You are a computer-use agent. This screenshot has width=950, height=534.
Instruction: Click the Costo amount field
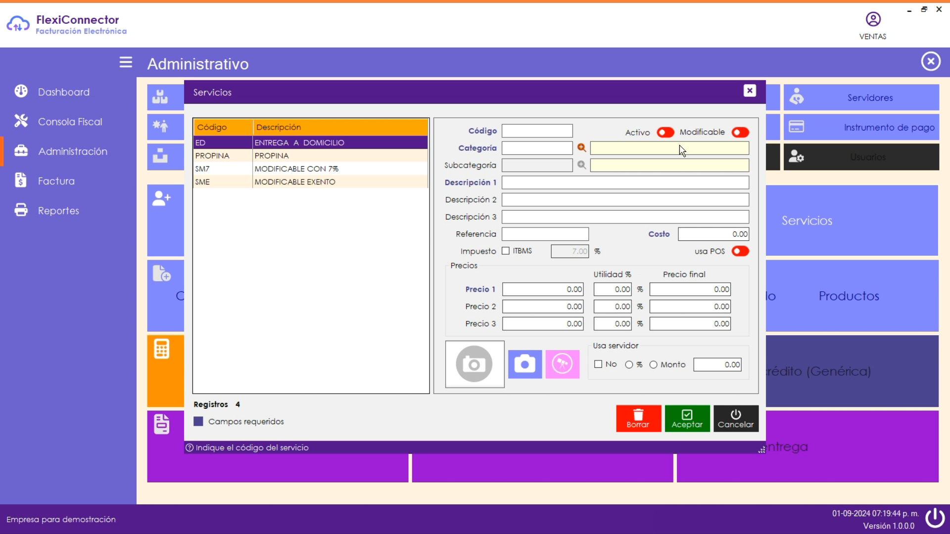tap(713, 234)
